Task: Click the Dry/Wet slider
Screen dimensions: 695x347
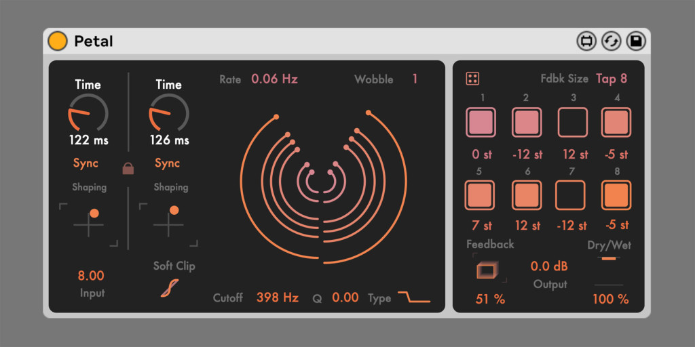Action: [609, 272]
